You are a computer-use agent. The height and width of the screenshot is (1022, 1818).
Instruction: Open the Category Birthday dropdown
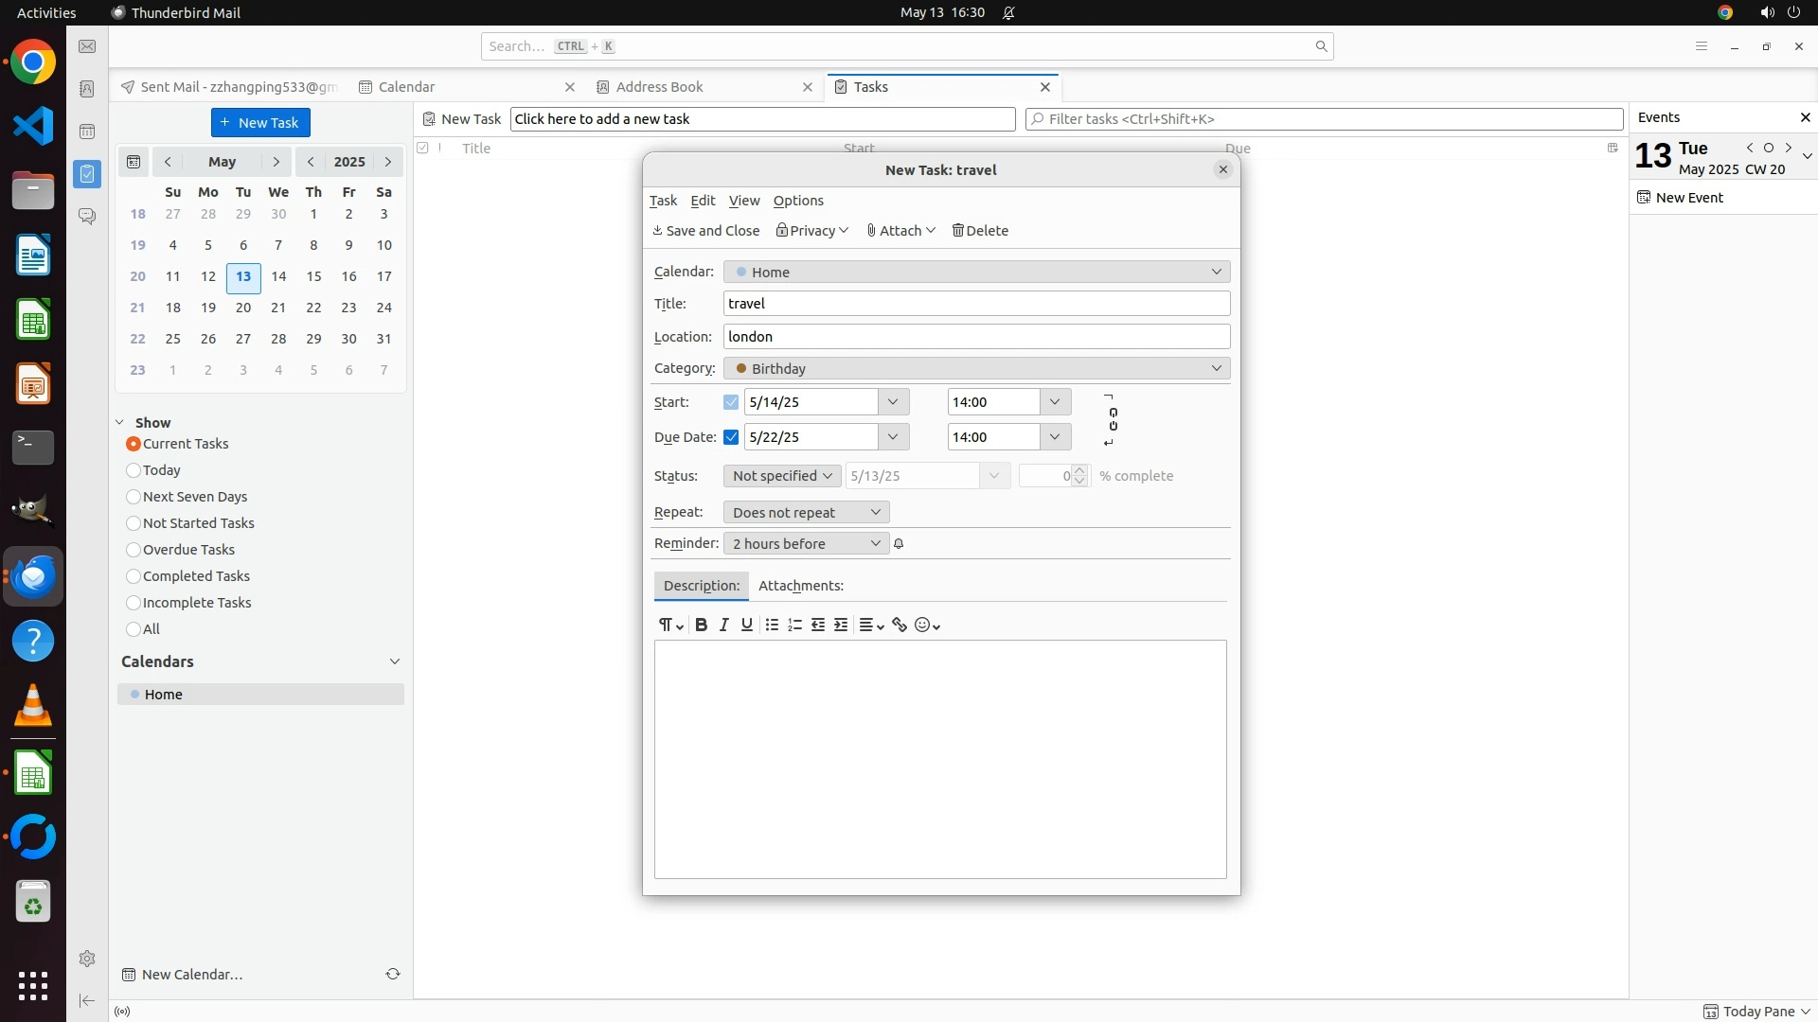[976, 368]
